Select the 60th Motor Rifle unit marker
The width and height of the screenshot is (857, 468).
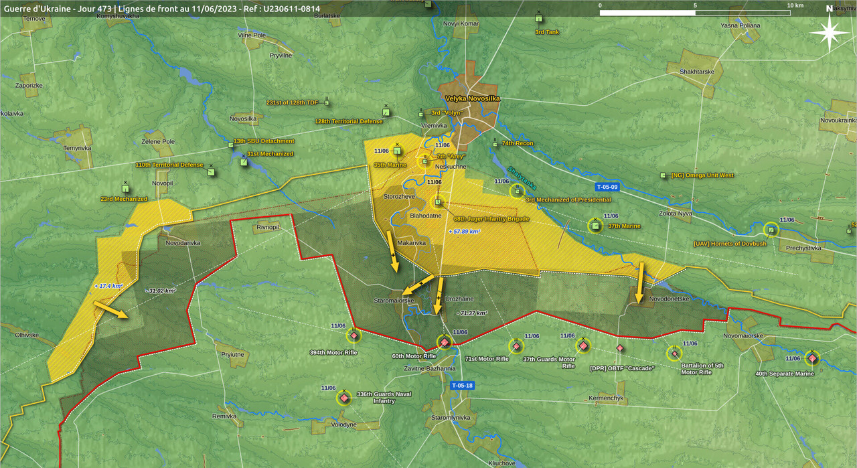coord(443,342)
